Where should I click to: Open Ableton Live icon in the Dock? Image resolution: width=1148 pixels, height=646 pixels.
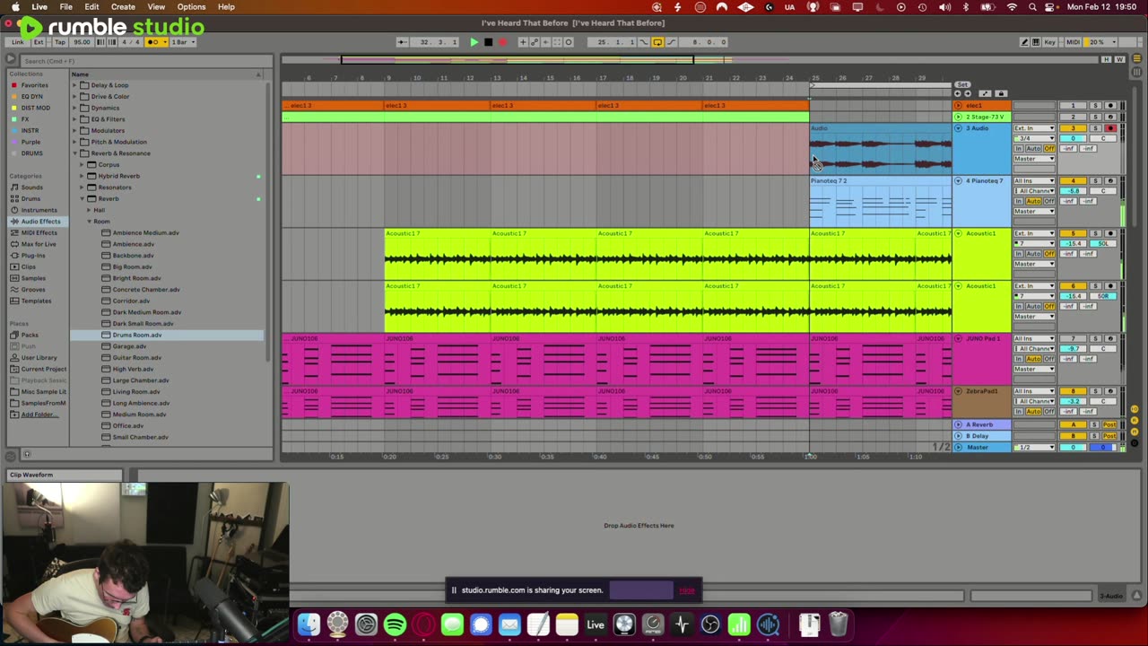tap(596, 624)
